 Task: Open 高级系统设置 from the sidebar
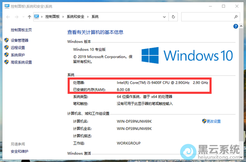[x=21, y=62]
